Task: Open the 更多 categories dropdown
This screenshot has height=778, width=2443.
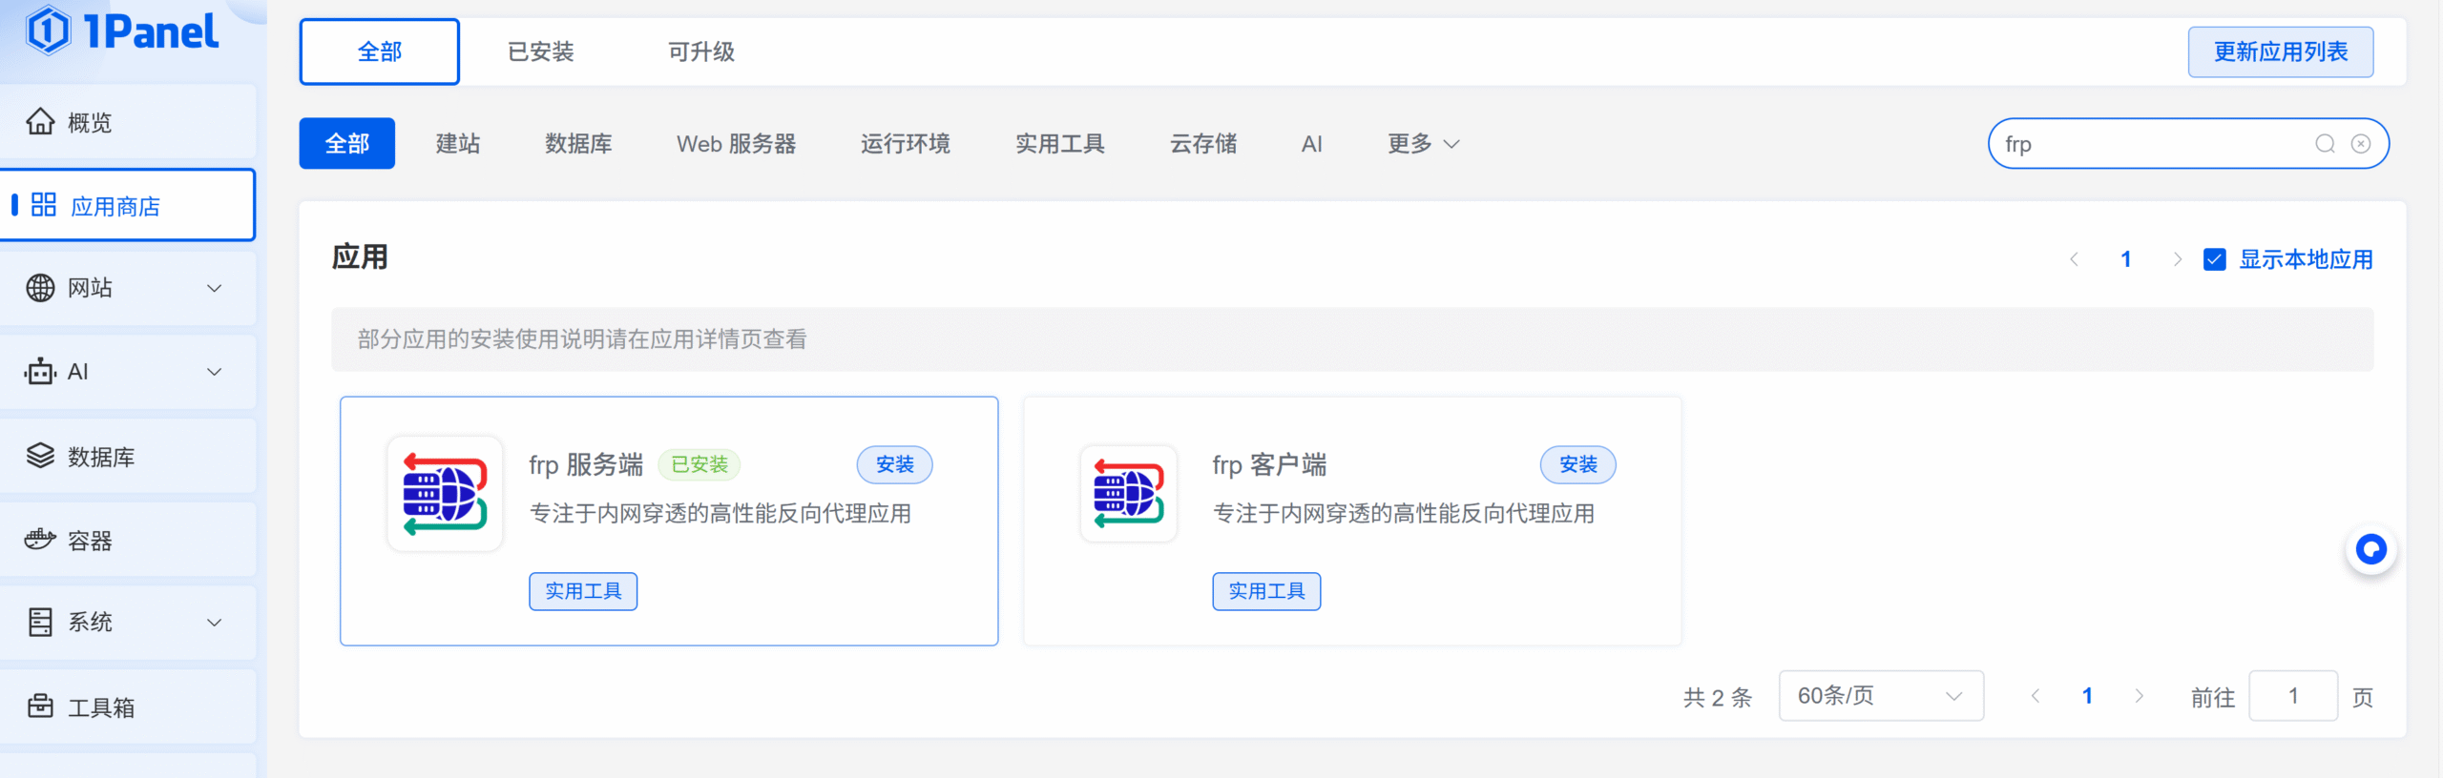Action: coord(1423,144)
